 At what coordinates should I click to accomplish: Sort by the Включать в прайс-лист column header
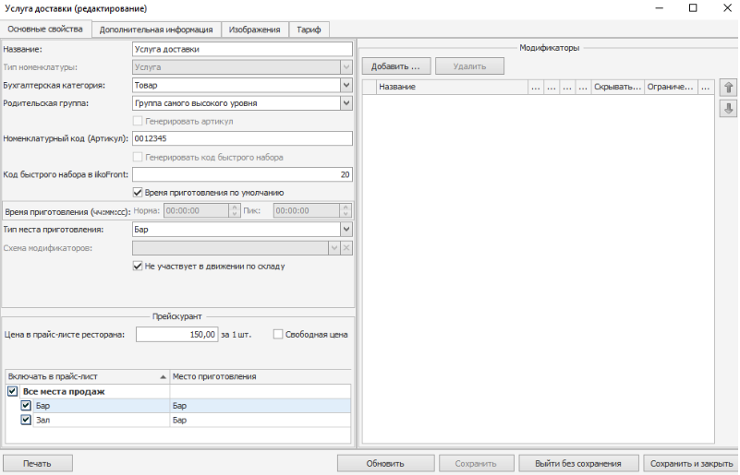tap(85, 376)
